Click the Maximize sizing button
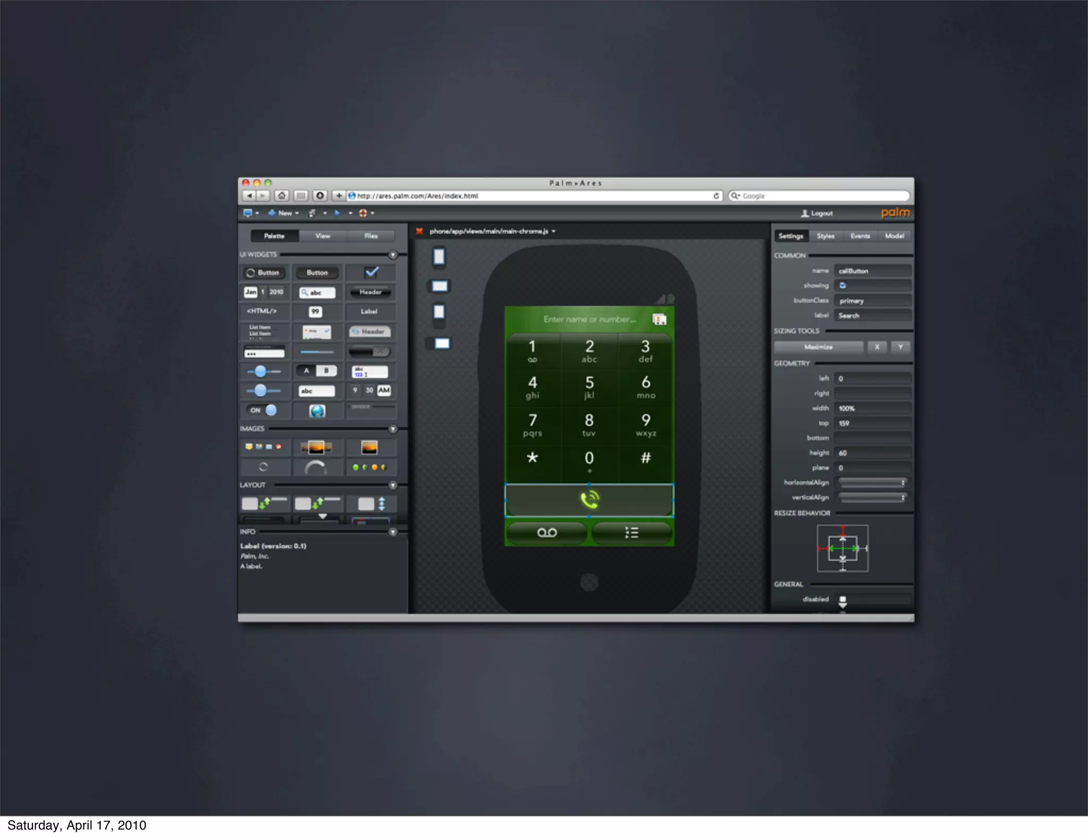1088x837 pixels. (x=818, y=347)
